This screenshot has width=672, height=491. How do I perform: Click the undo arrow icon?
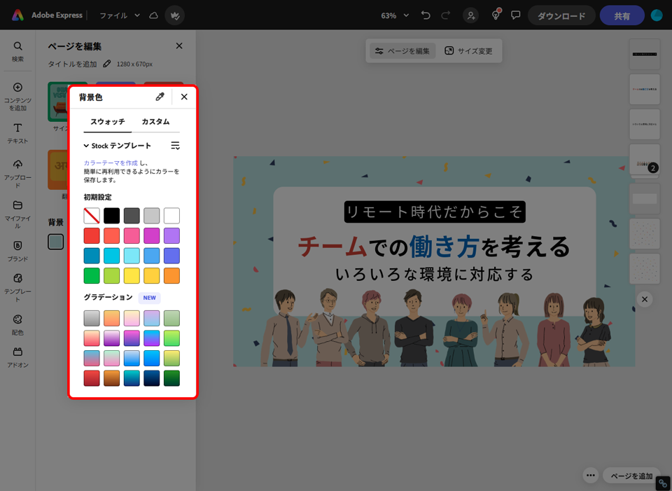click(426, 15)
